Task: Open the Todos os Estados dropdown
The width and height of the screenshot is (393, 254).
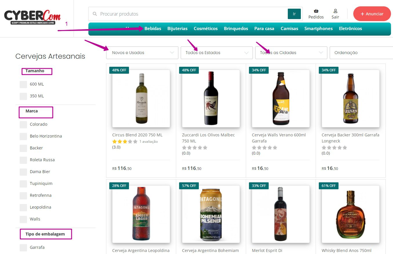Action: [217, 53]
